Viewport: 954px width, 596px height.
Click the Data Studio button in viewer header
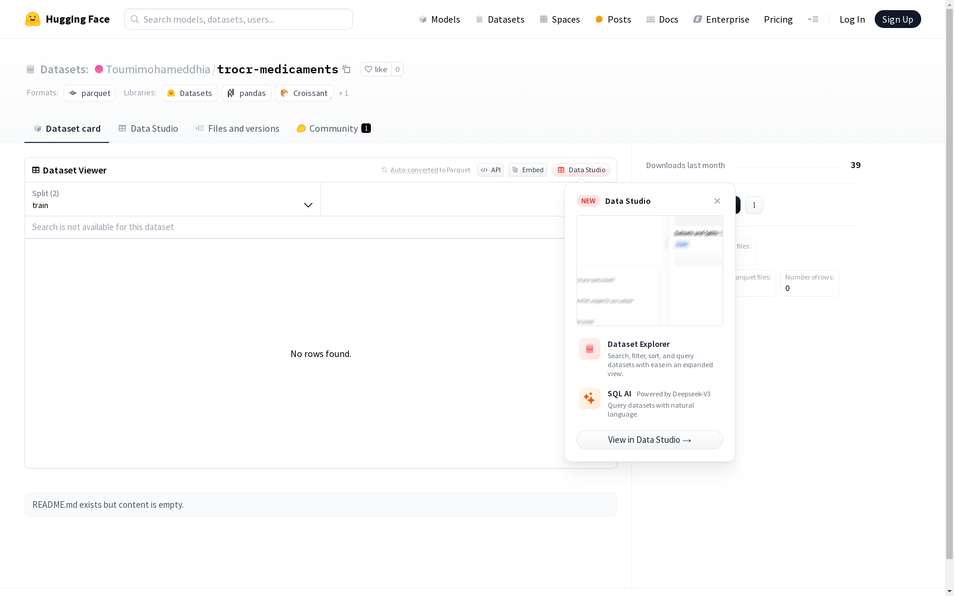point(581,170)
